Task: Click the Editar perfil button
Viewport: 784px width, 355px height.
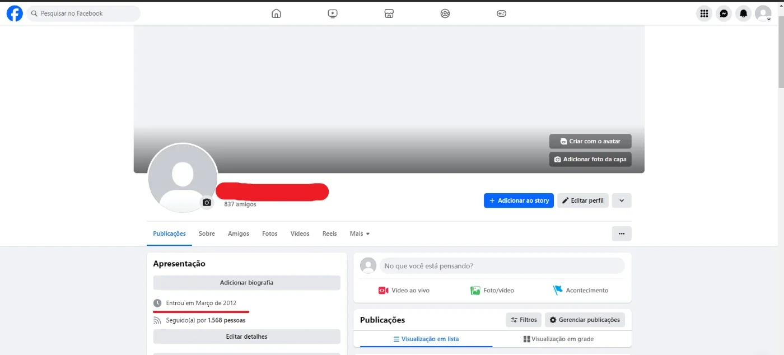Action: pos(582,200)
